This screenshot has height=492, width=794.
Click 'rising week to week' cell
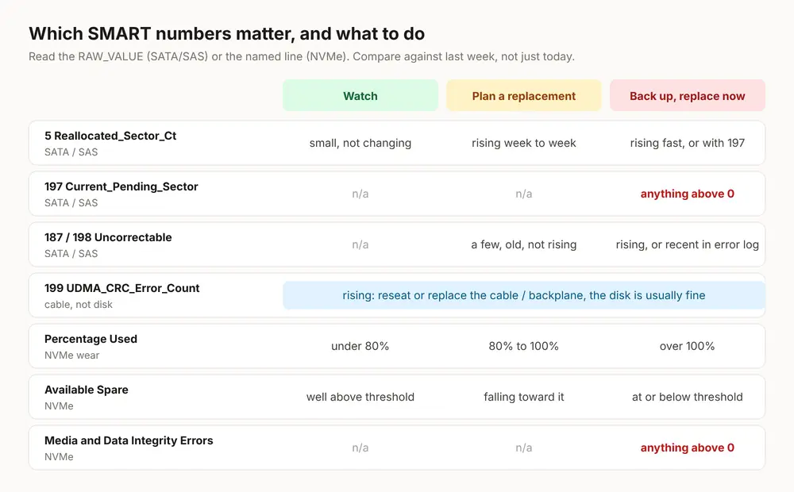[x=523, y=144]
